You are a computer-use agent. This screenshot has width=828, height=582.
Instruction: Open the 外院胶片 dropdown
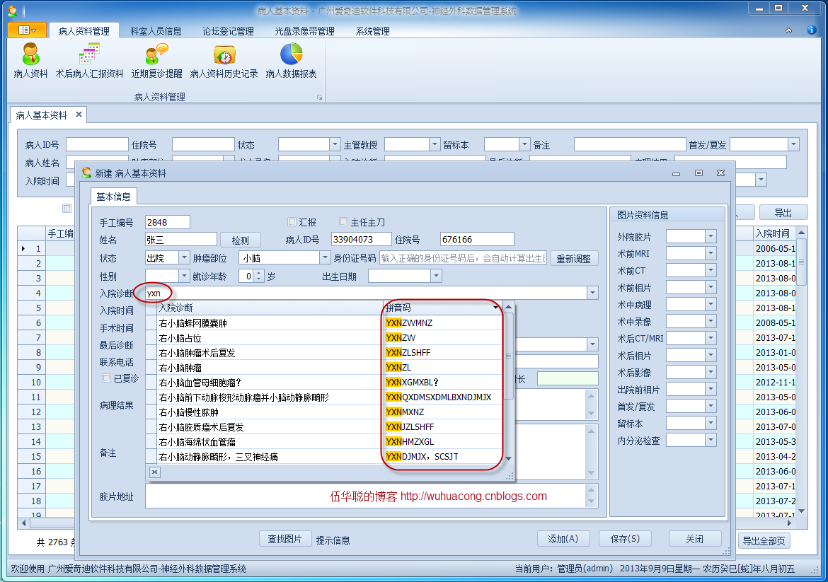(x=711, y=236)
